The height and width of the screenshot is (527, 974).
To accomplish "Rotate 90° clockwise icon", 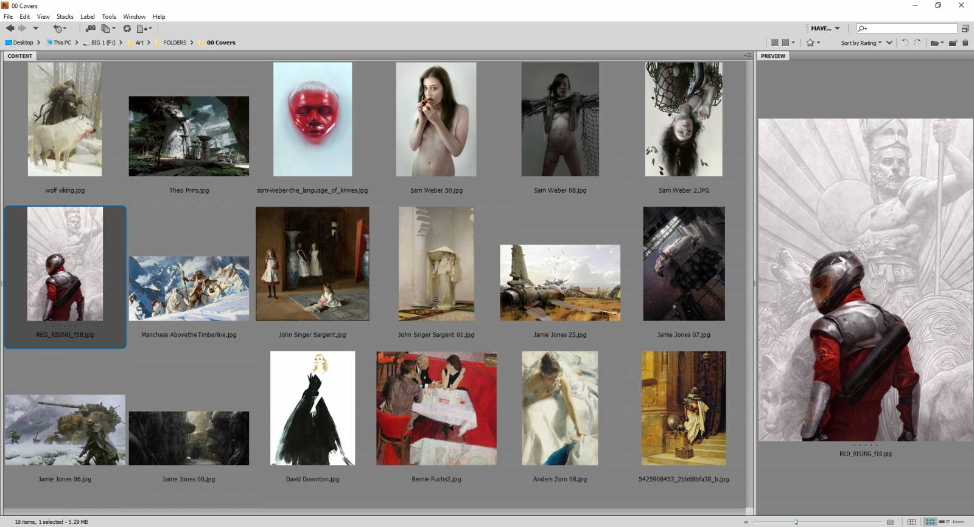I will coord(917,43).
